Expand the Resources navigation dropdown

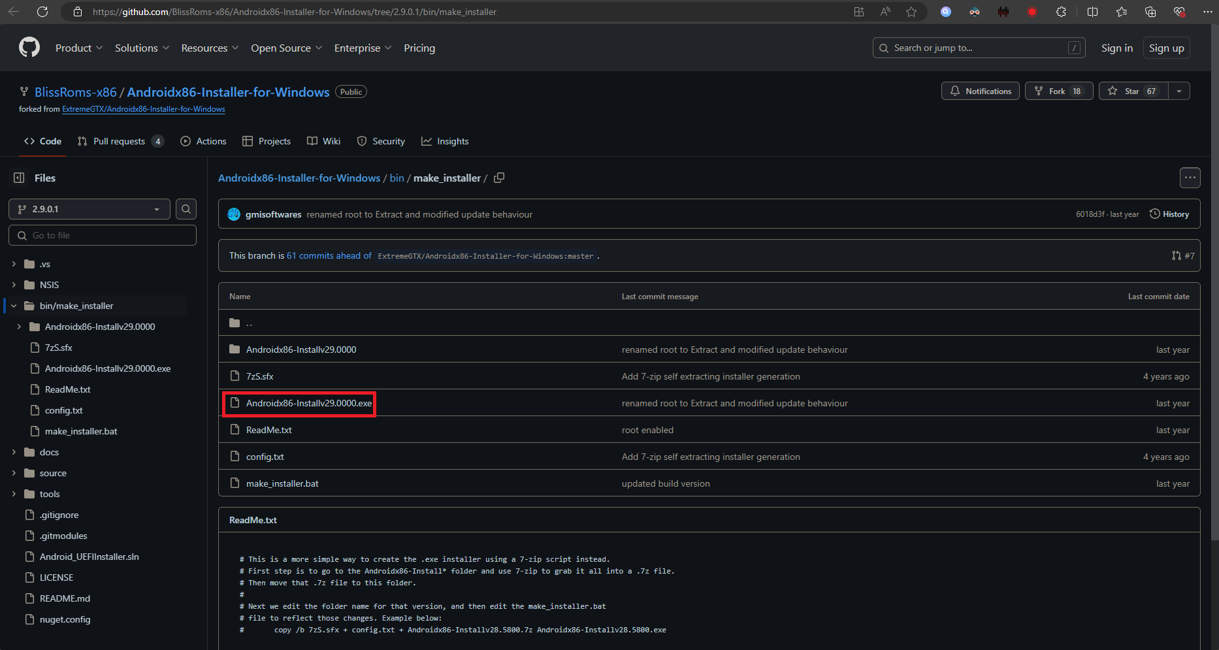tap(210, 48)
